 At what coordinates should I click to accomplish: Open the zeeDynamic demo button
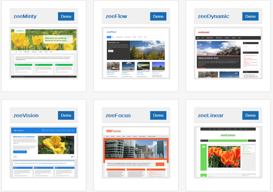(250, 16)
